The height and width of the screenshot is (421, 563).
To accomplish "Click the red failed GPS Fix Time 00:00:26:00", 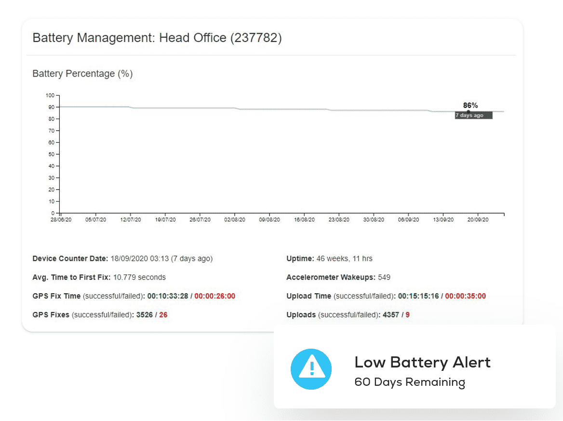I will [214, 296].
